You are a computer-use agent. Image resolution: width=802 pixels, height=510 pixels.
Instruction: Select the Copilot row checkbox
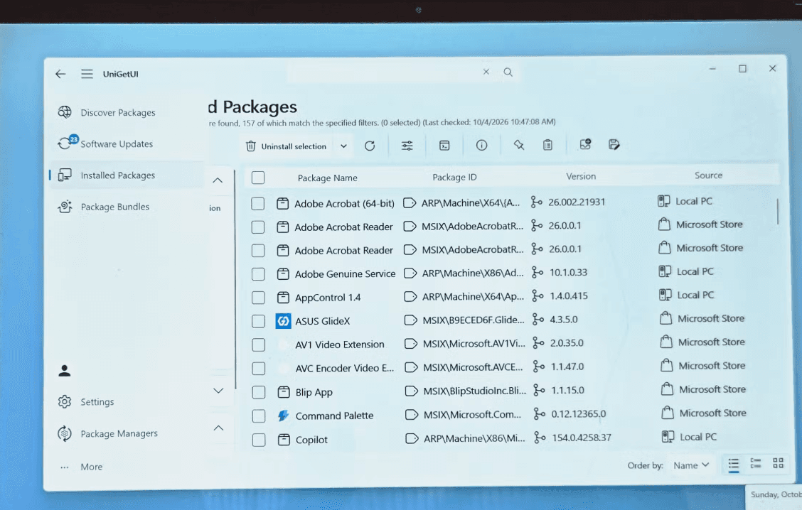coord(259,440)
